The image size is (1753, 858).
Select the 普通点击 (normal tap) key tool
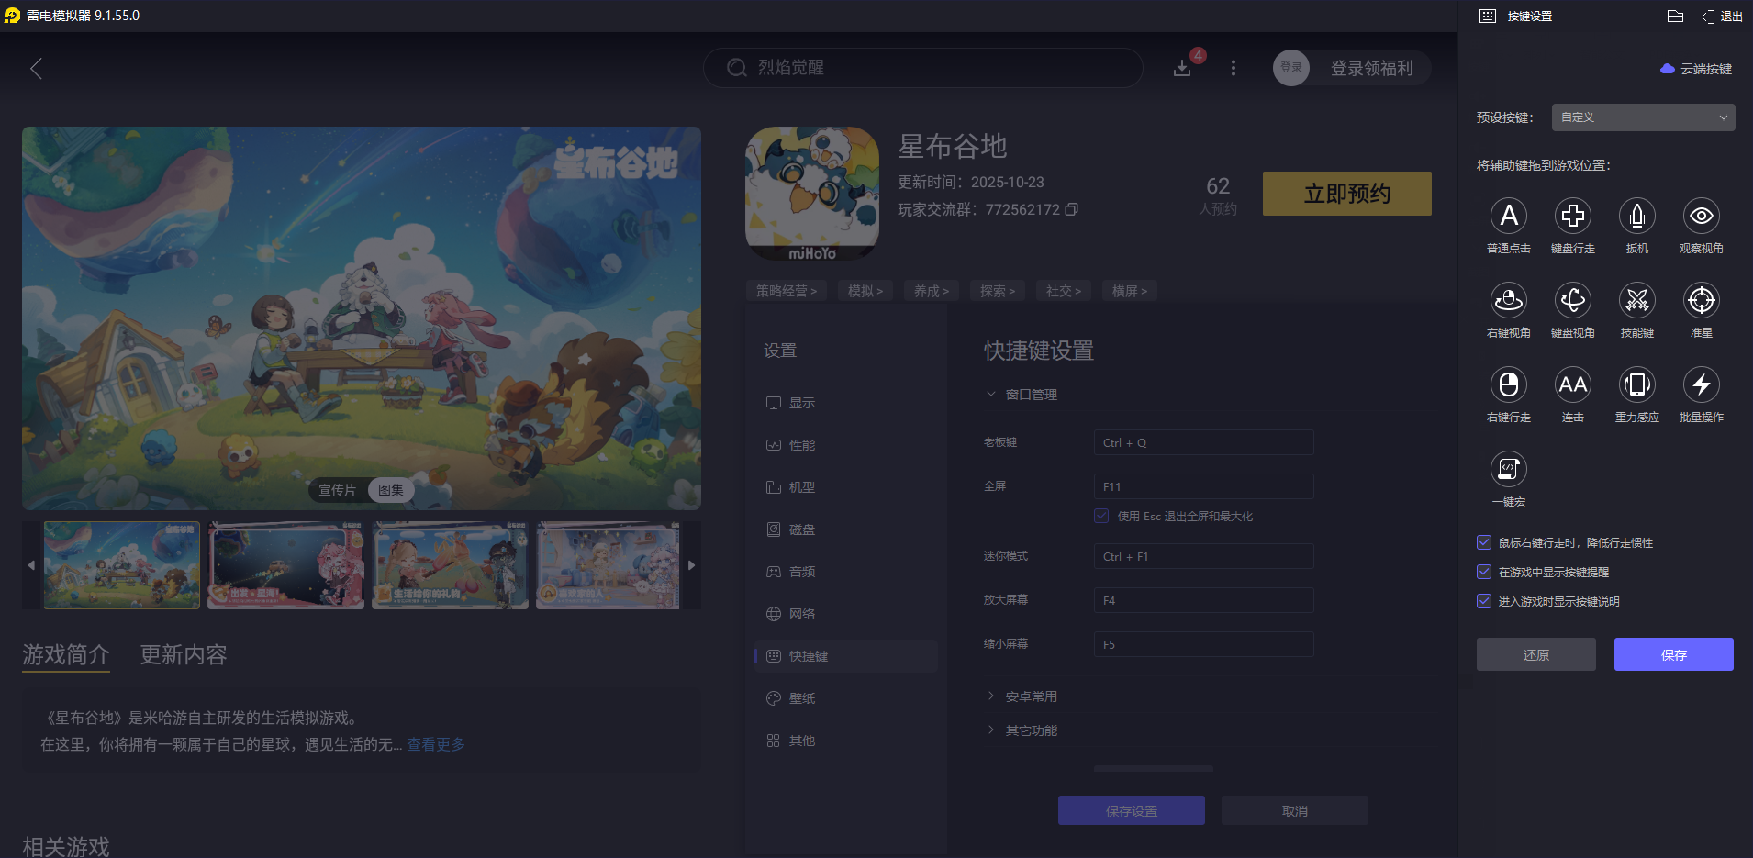pyautogui.click(x=1509, y=216)
